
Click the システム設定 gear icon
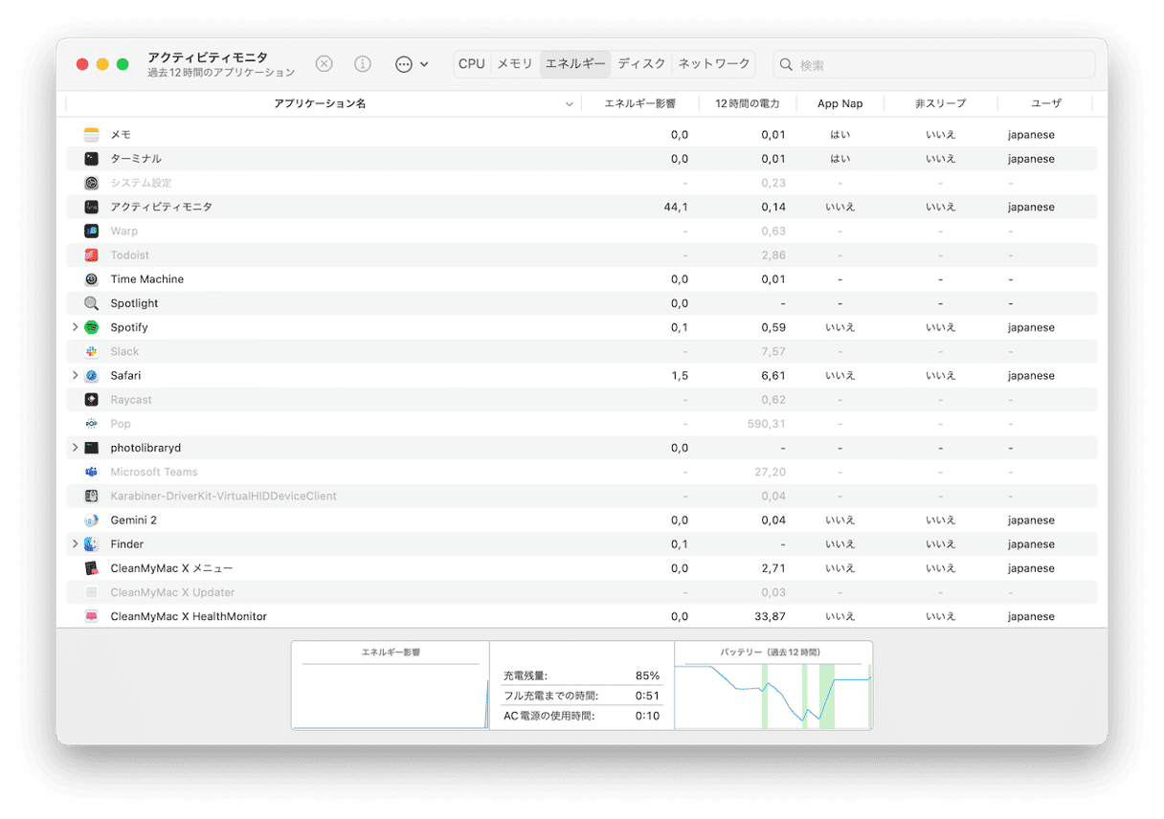coord(91,183)
